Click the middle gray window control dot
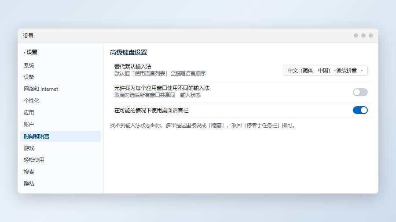 pyautogui.click(x=363, y=36)
